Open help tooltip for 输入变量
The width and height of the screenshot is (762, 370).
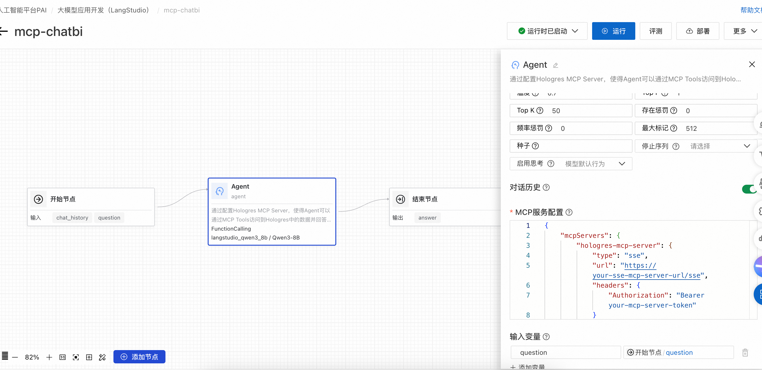pos(546,337)
